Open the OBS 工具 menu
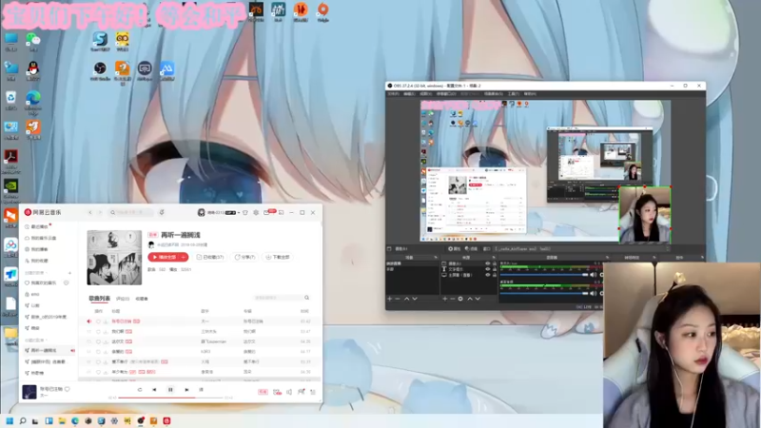The width and height of the screenshot is (761, 428). coord(513,94)
